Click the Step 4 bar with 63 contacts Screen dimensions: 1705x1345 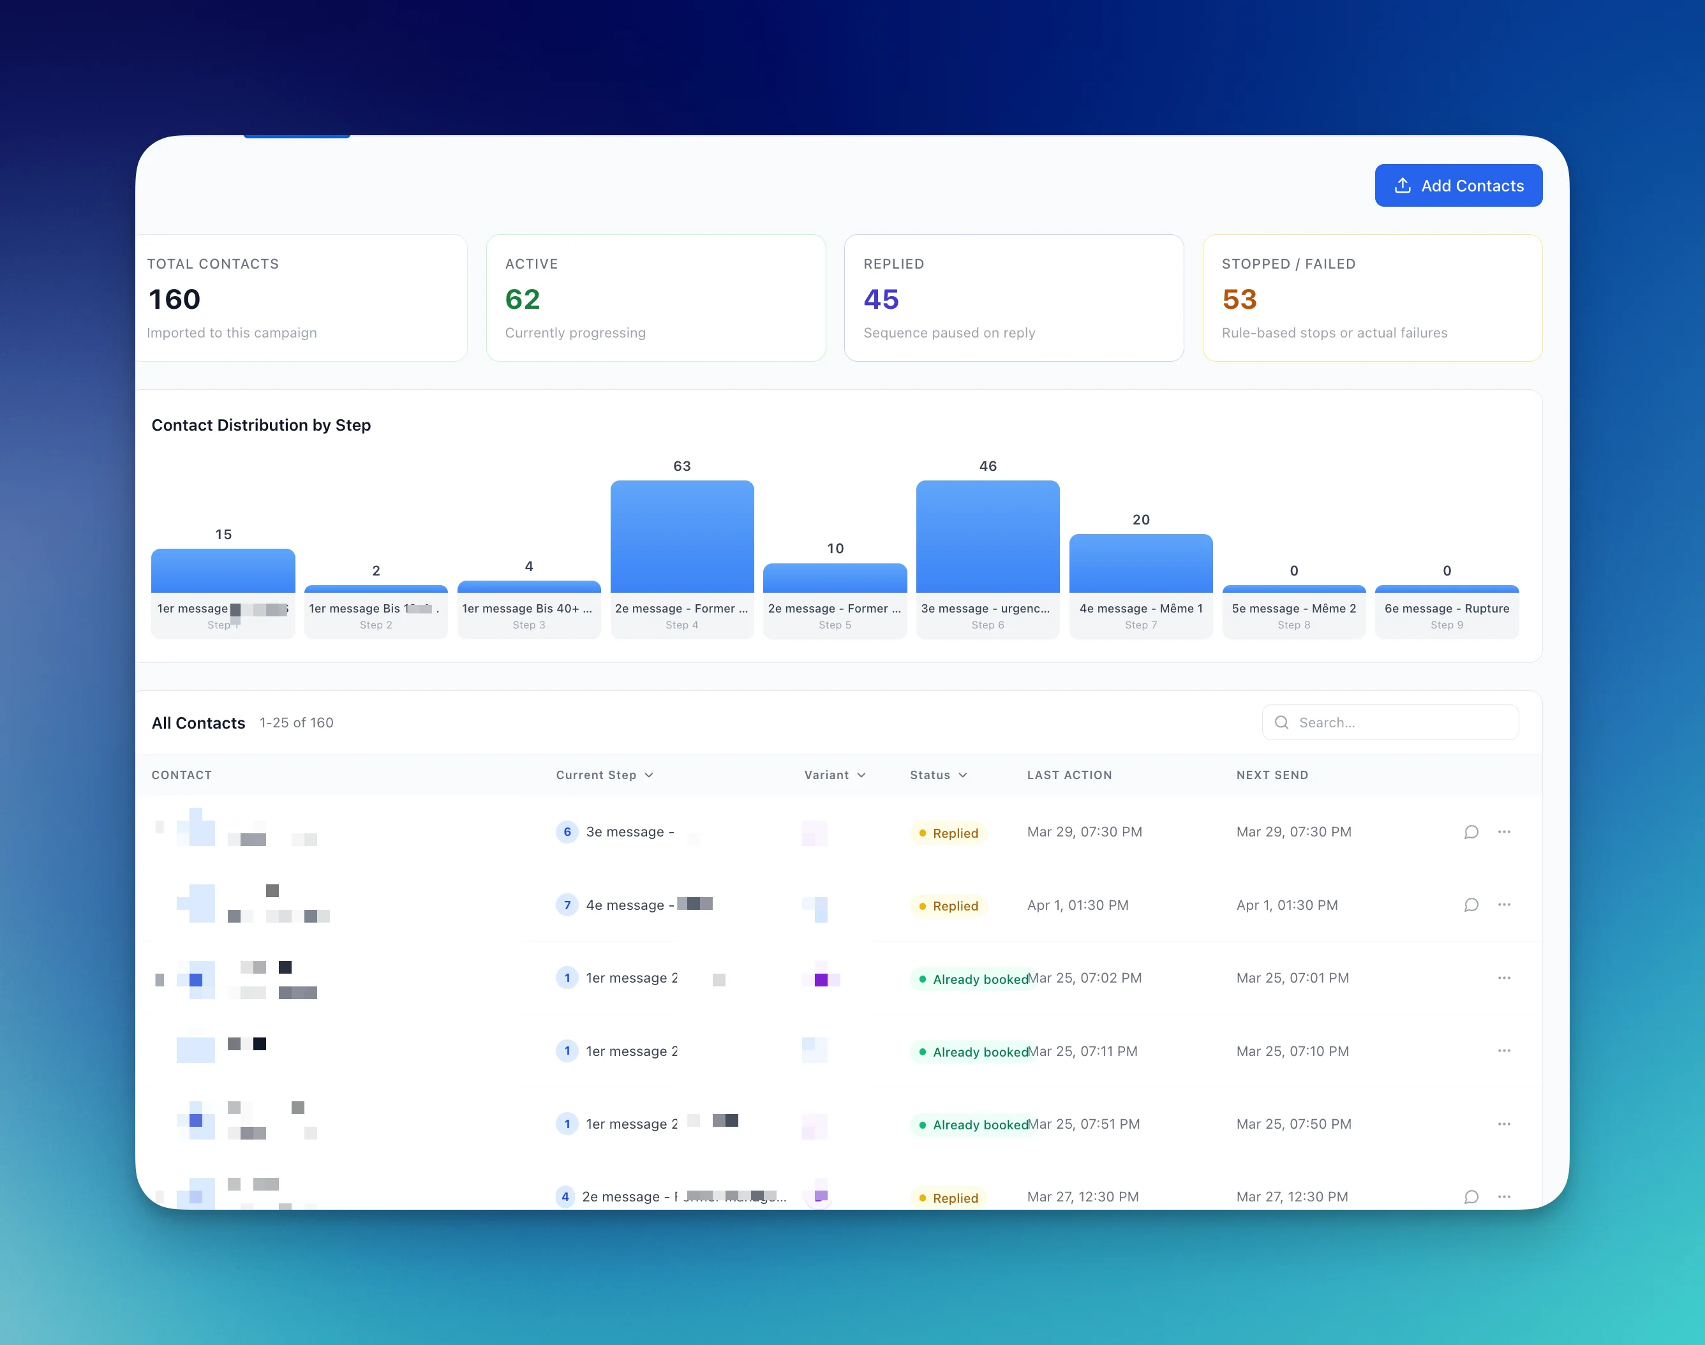(x=682, y=536)
